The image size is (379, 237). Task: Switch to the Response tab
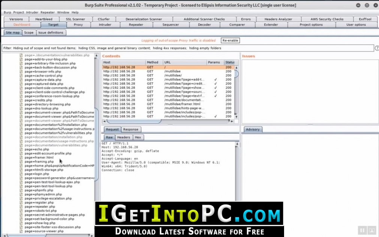point(131,129)
